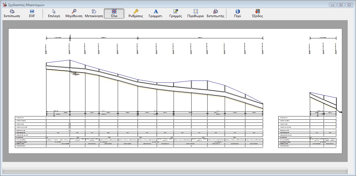Select the Μεγέθυνση magnifier tool

[x=74, y=13]
